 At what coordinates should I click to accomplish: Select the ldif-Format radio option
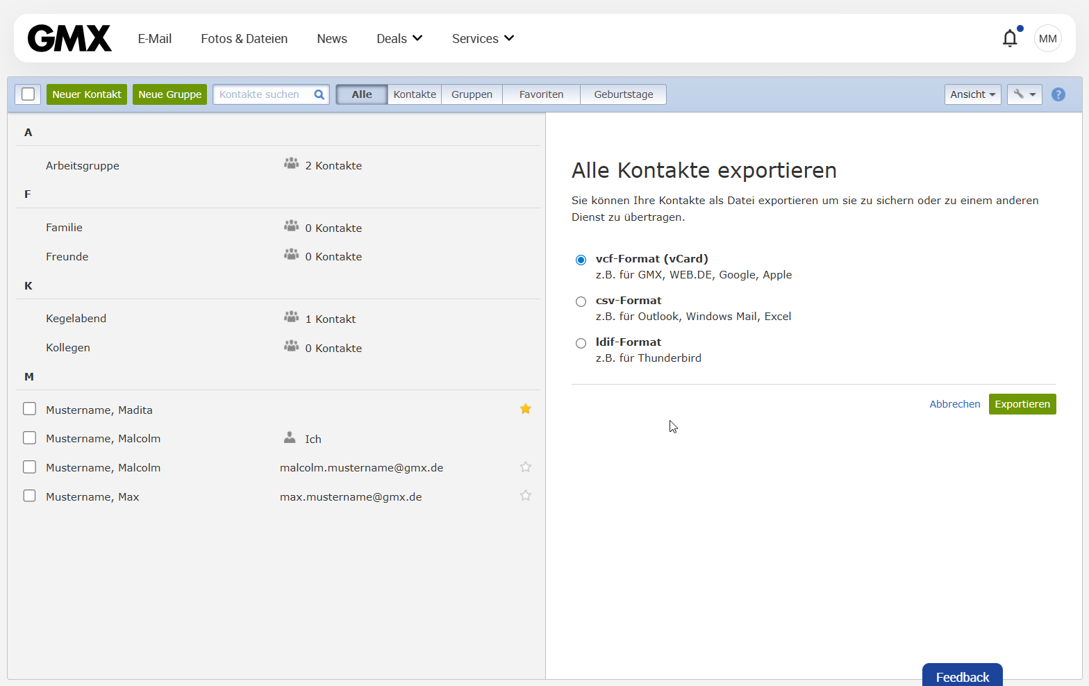[x=581, y=343]
